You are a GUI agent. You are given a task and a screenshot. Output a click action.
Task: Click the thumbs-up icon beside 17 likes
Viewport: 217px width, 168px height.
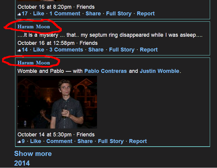click(x=19, y=14)
